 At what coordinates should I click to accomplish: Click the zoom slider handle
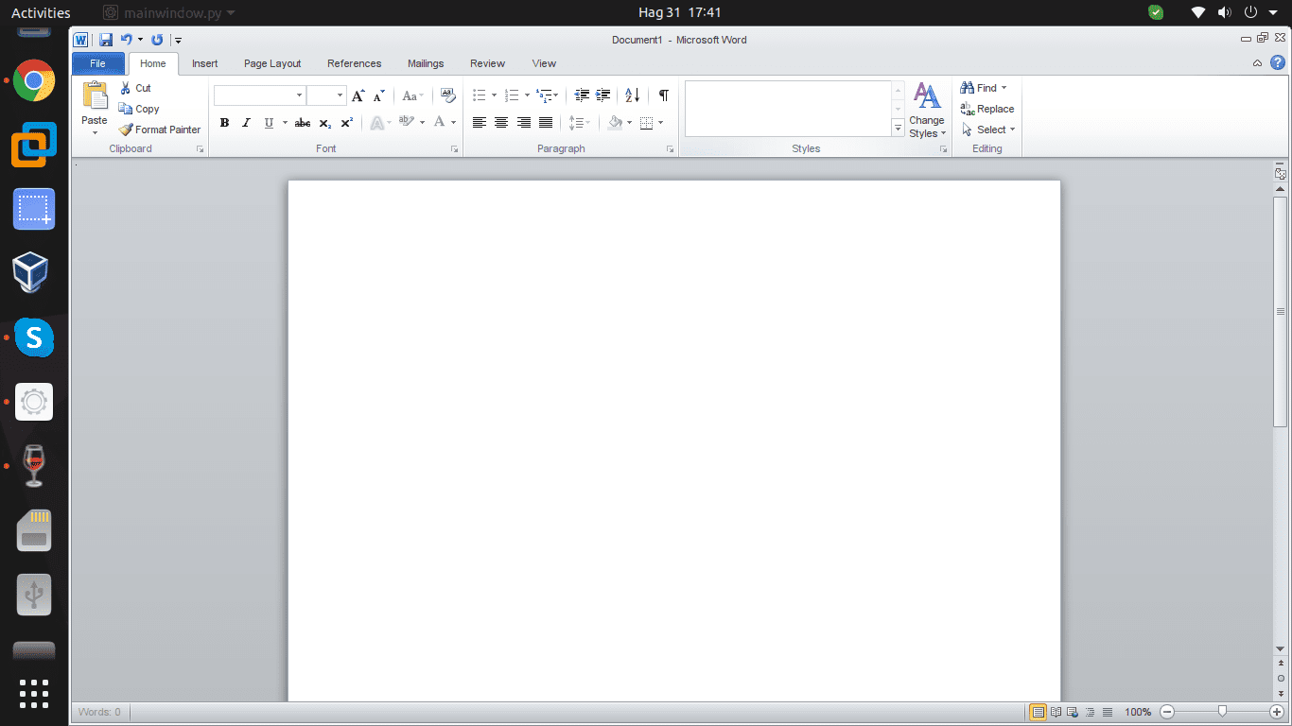1222,711
